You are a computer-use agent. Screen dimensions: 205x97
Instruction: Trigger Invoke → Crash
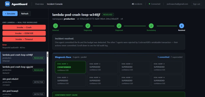(x=24, y=27)
